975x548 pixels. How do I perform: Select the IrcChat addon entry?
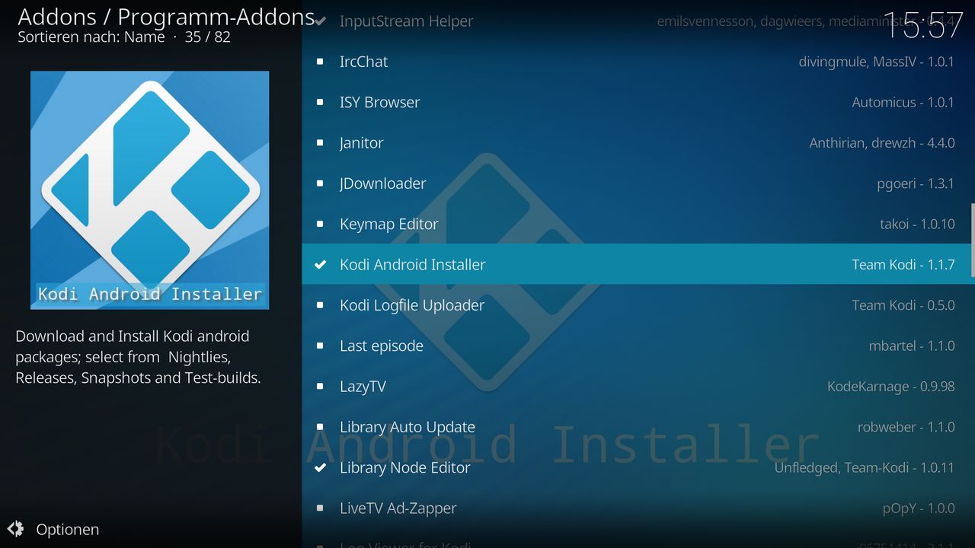pos(637,62)
